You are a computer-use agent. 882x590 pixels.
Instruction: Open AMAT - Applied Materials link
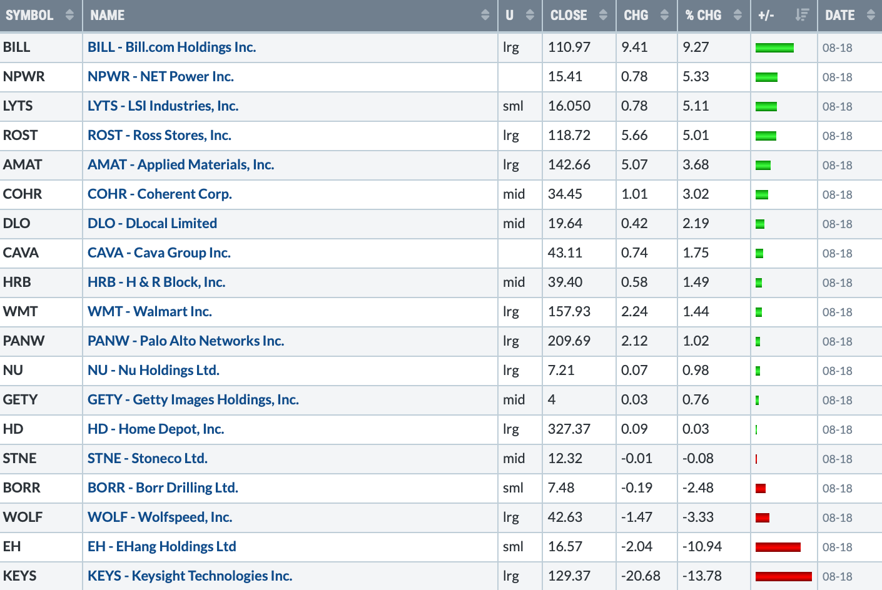(x=181, y=164)
